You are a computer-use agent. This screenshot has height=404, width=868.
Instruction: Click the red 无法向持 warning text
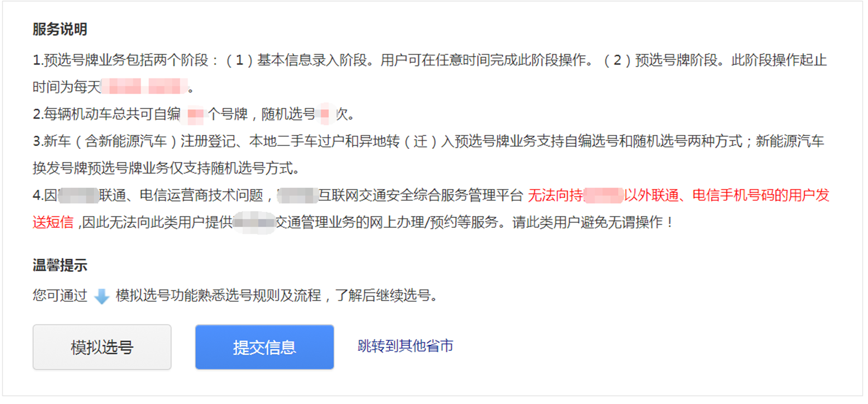pos(555,196)
